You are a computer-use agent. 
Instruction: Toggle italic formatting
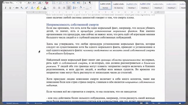[6, 8]
